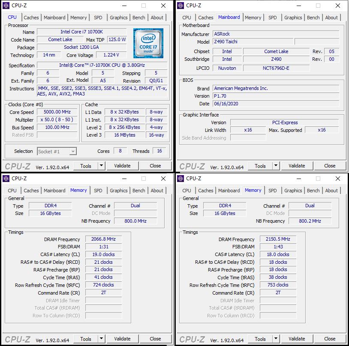Open About tab in bottom-right Memory window
Viewport: 349px width, 346px height.
331,191
